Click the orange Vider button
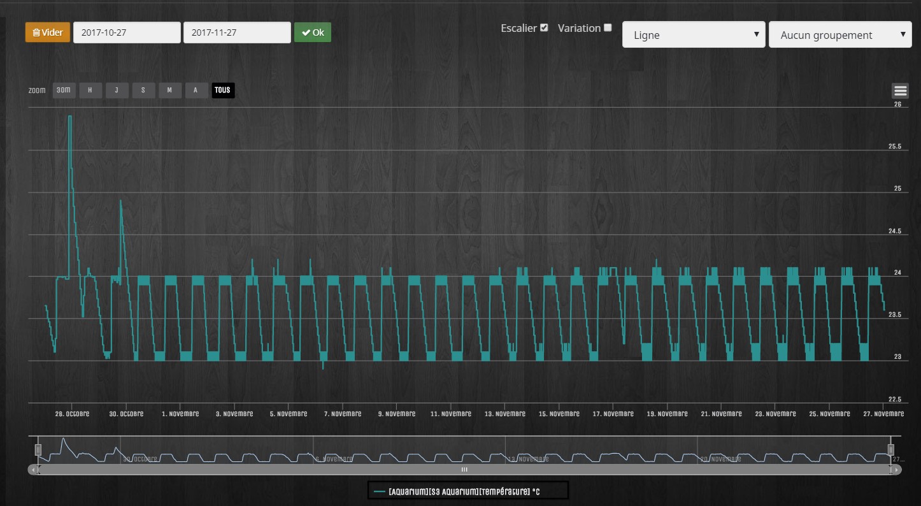This screenshot has height=506, width=921. [x=48, y=33]
